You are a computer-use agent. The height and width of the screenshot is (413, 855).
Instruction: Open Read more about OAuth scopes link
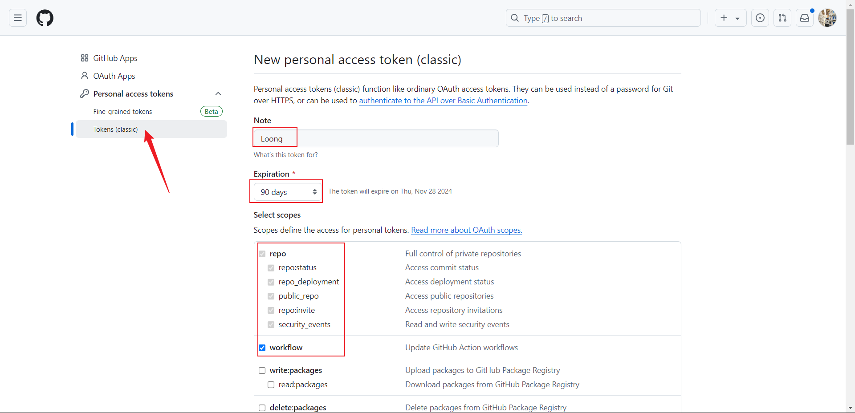[467, 230]
